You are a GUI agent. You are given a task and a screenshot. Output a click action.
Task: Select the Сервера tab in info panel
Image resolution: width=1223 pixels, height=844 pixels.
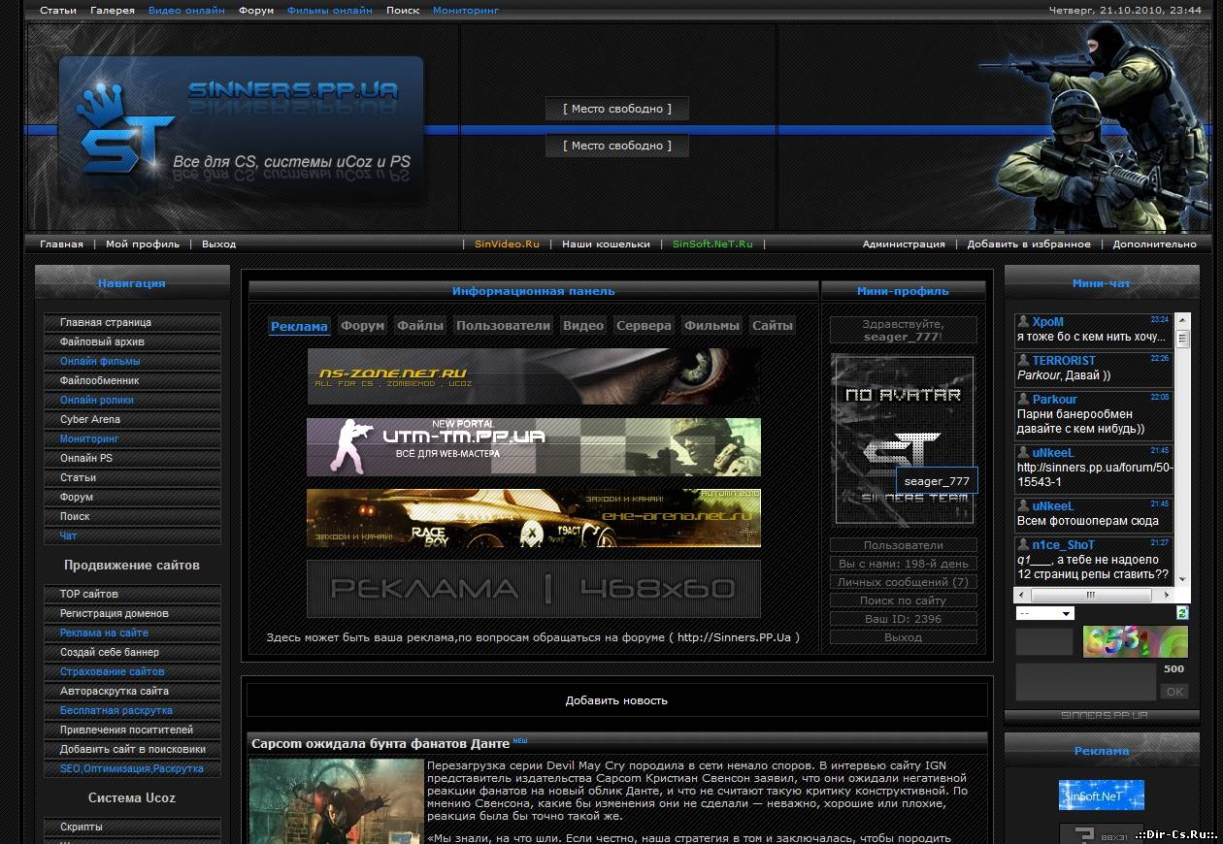[x=644, y=326]
